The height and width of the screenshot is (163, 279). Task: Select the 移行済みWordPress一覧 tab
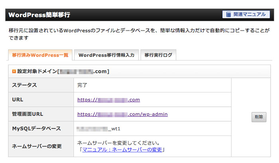tap(40, 55)
